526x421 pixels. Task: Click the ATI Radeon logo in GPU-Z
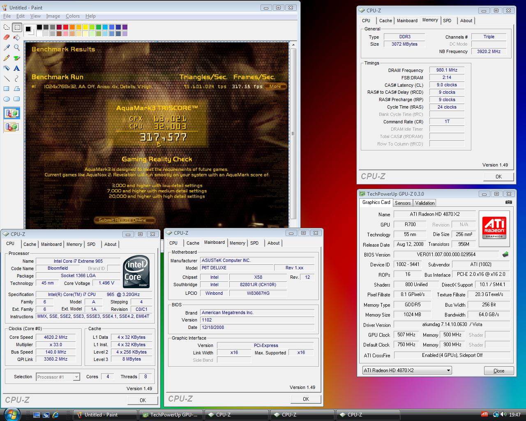coord(494,228)
